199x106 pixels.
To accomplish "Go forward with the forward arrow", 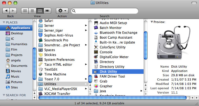I will [13, 11].
